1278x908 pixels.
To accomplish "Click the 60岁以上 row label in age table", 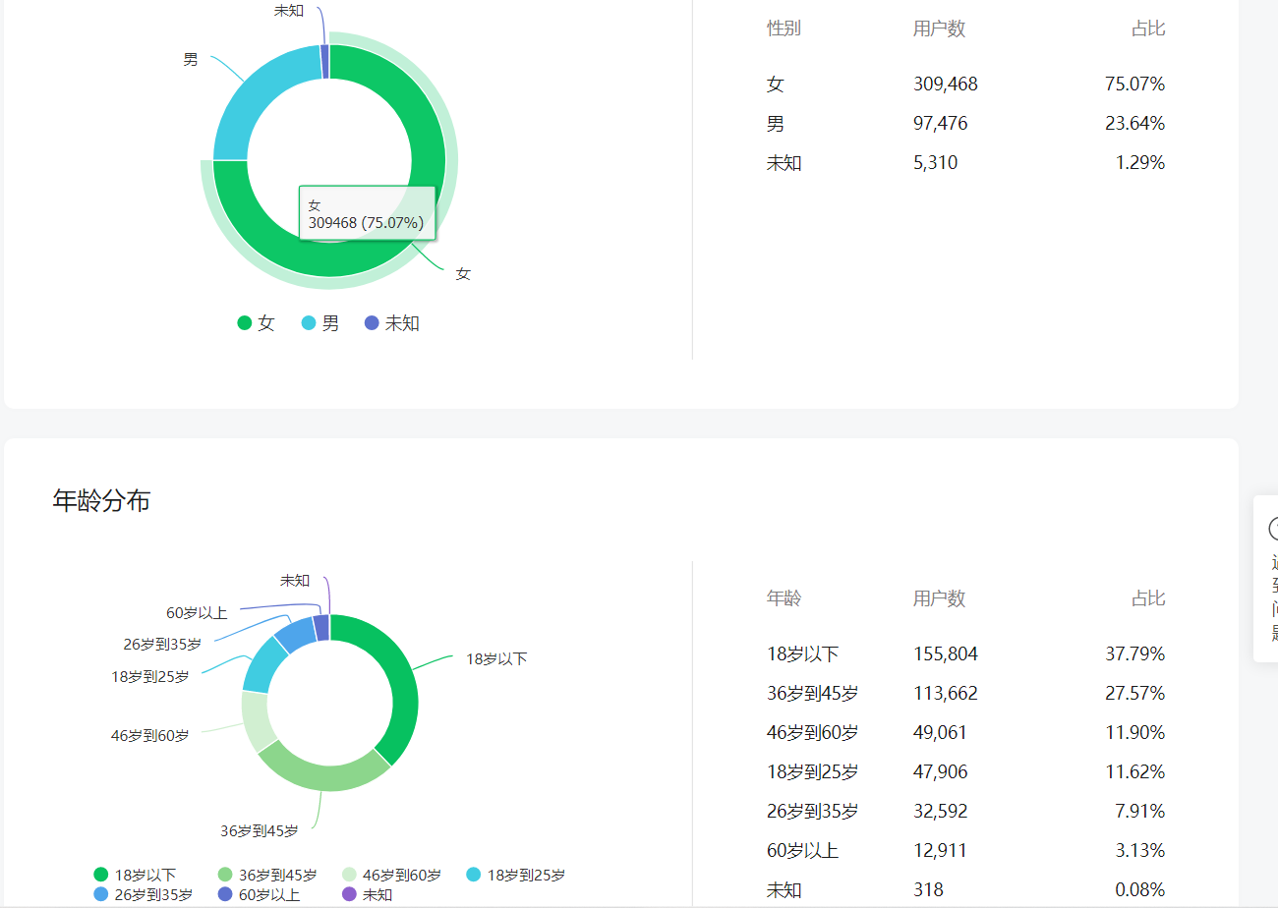I will pos(802,851).
